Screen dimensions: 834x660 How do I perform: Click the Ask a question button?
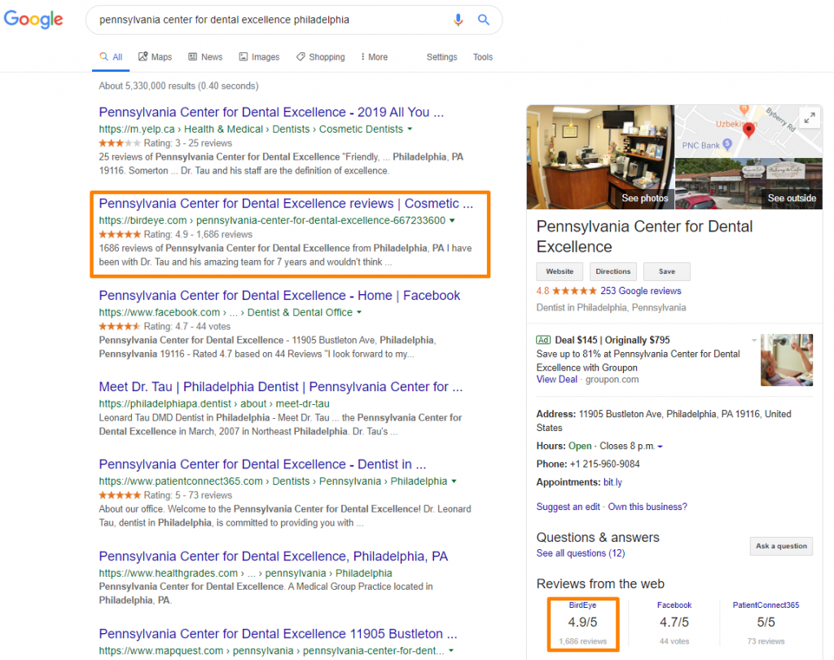(x=780, y=546)
